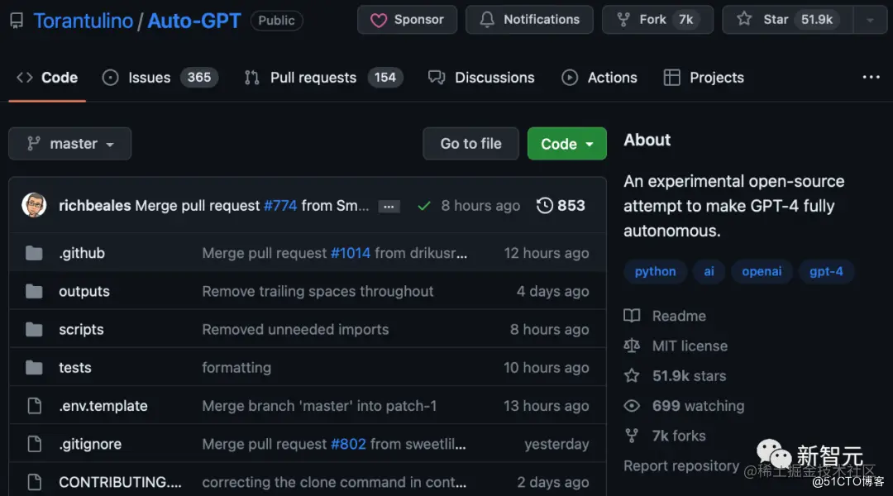Open the .github folder

pyautogui.click(x=82, y=253)
